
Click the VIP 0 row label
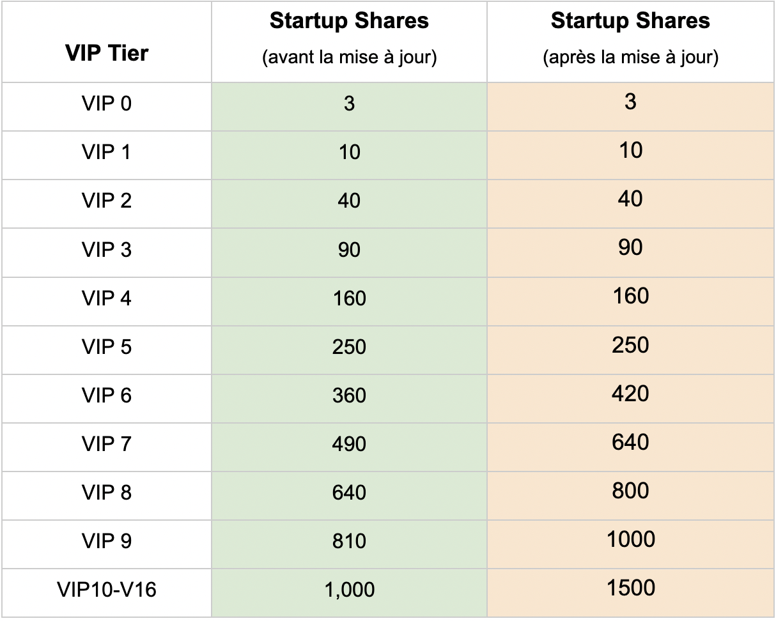[x=106, y=103]
